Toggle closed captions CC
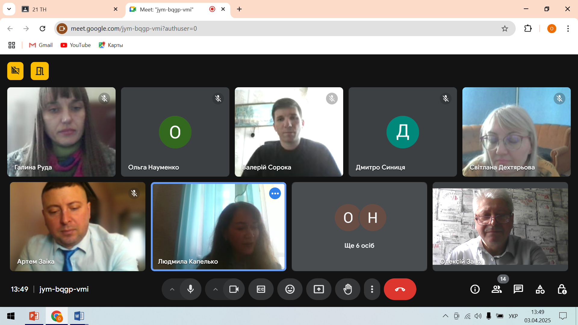 point(261,289)
